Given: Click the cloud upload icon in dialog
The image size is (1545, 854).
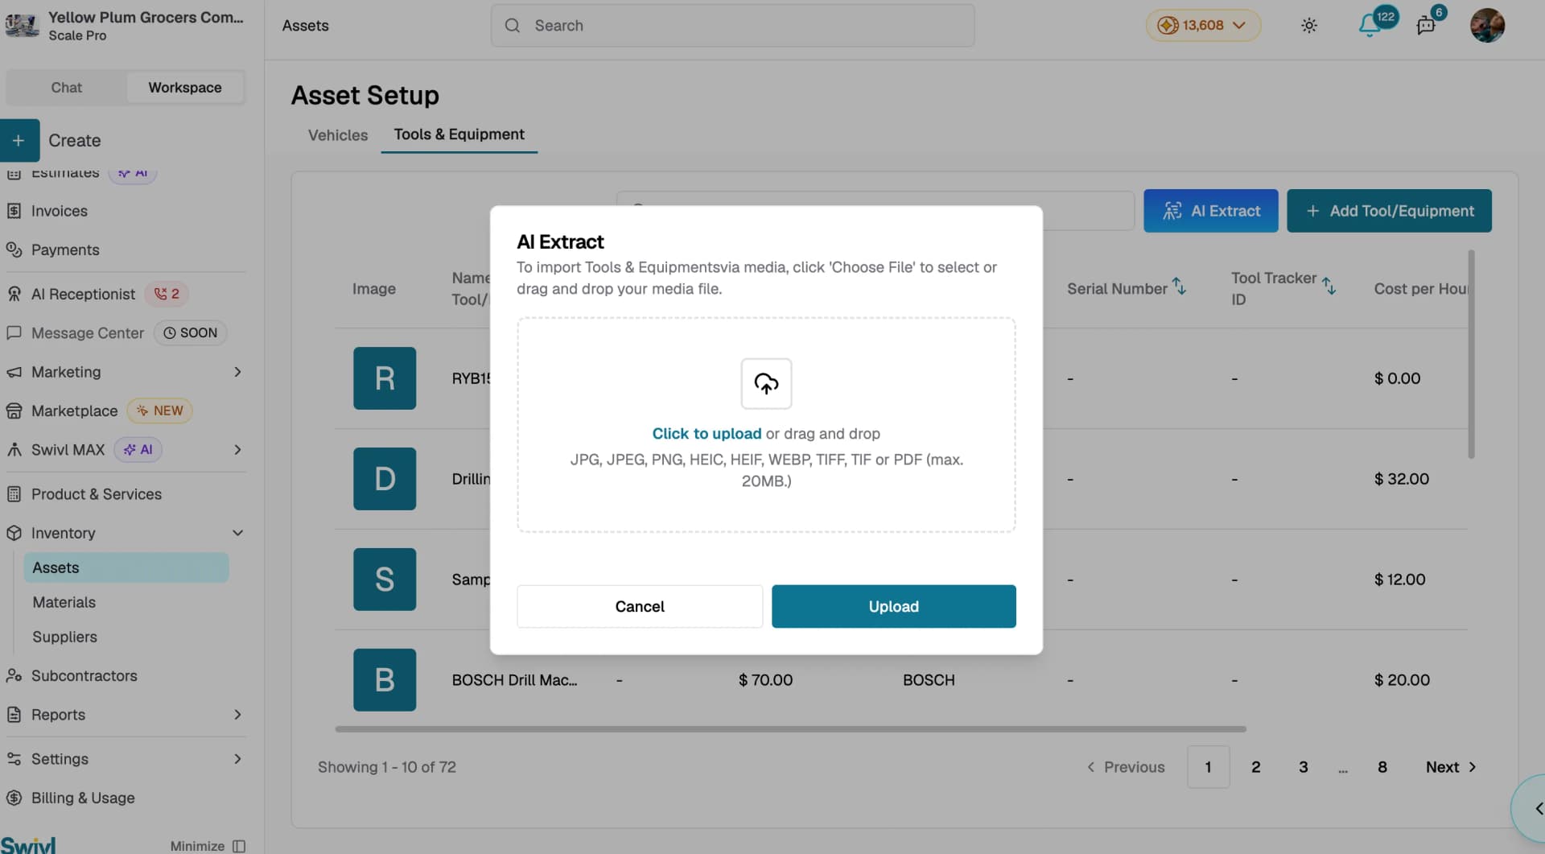Looking at the screenshot, I should click(766, 383).
